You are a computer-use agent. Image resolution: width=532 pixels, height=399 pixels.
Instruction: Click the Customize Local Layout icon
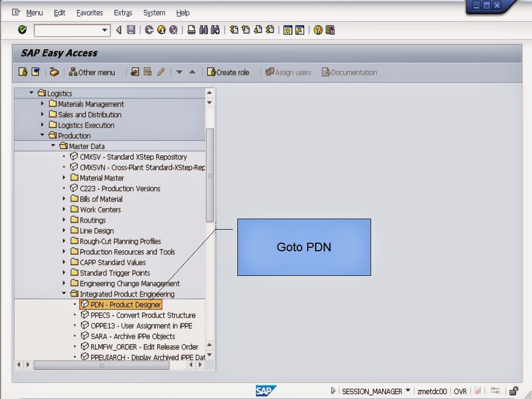[329, 30]
